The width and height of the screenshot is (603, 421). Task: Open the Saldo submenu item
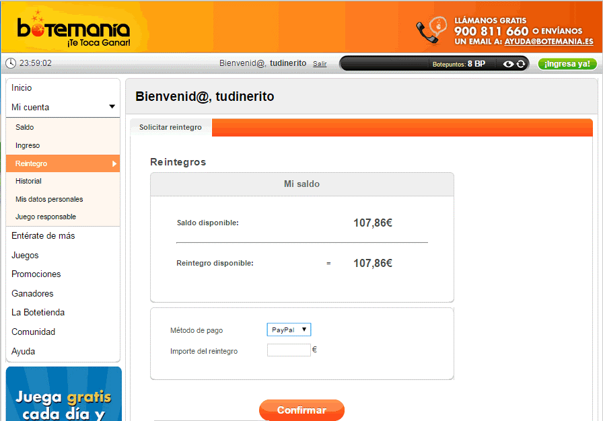[25, 127]
